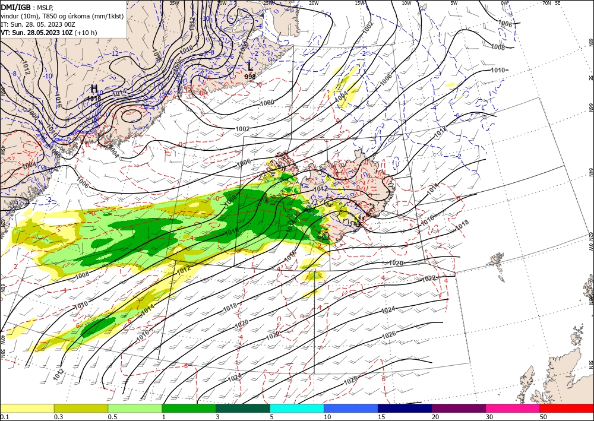Click the 25W longitude label
The height and width of the screenshot is (421, 594).
[x=268, y=2]
